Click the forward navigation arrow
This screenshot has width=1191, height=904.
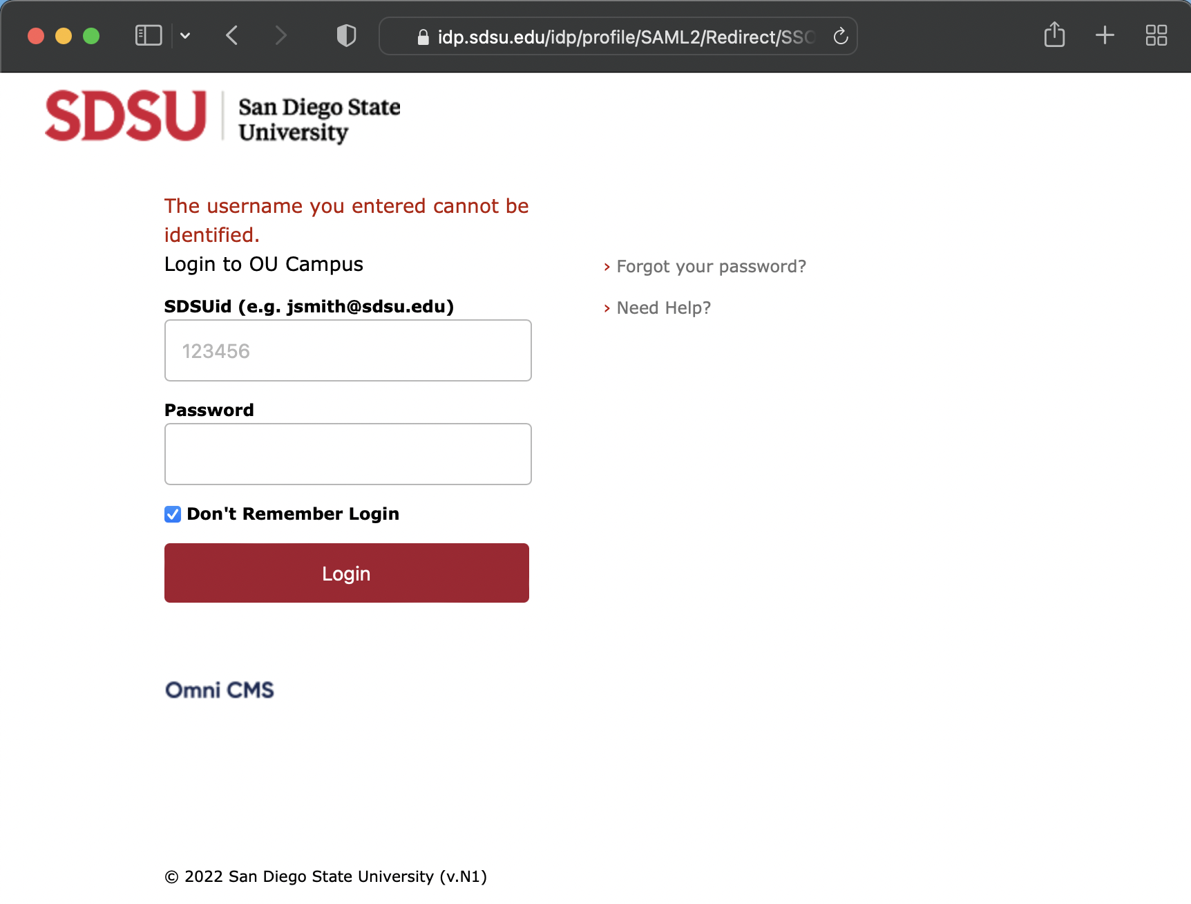(x=280, y=35)
